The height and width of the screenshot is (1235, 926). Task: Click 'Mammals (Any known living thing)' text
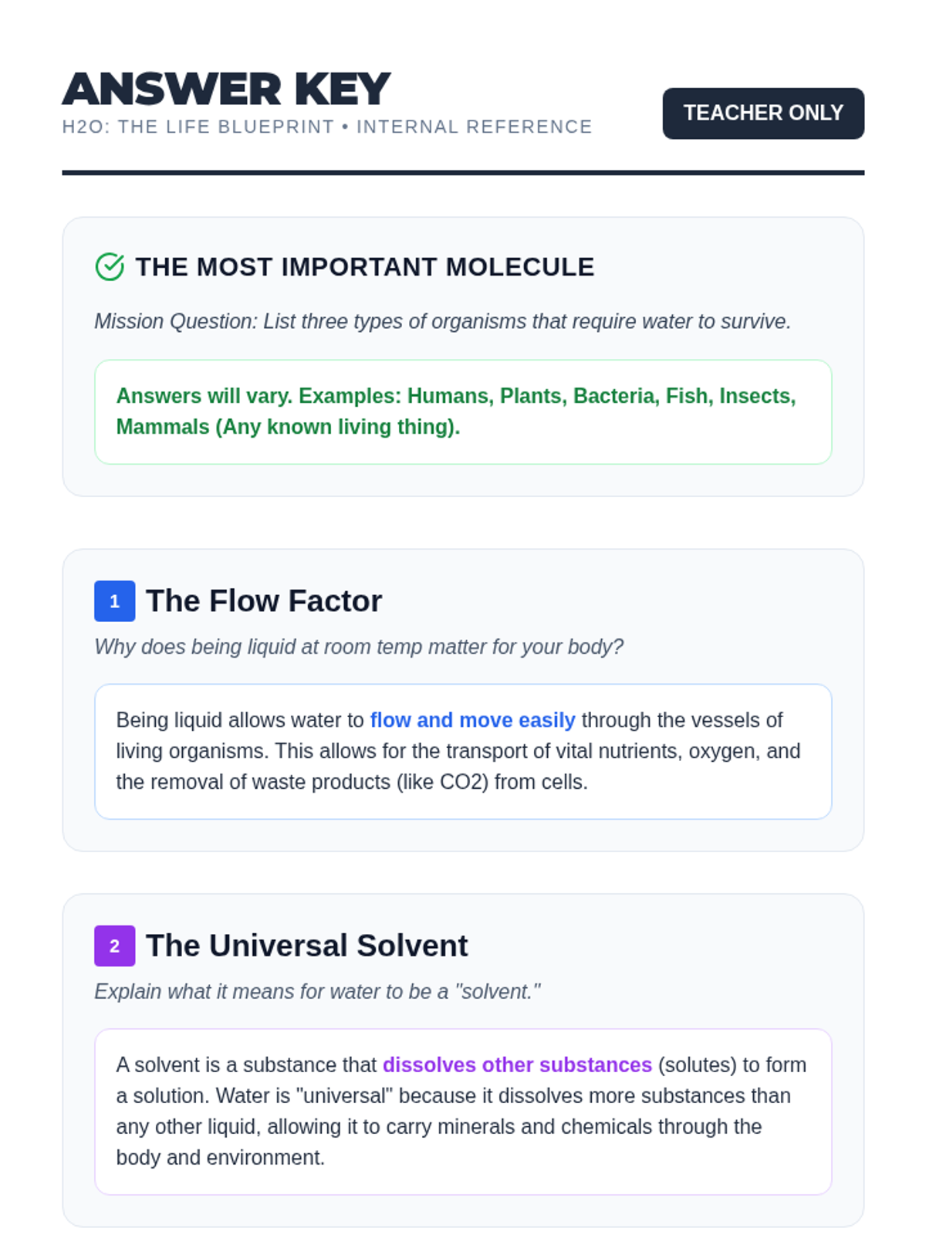(x=288, y=427)
